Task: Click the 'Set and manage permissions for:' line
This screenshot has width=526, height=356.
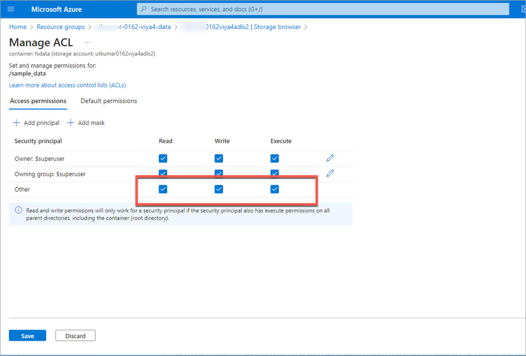Action: (53, 66)
